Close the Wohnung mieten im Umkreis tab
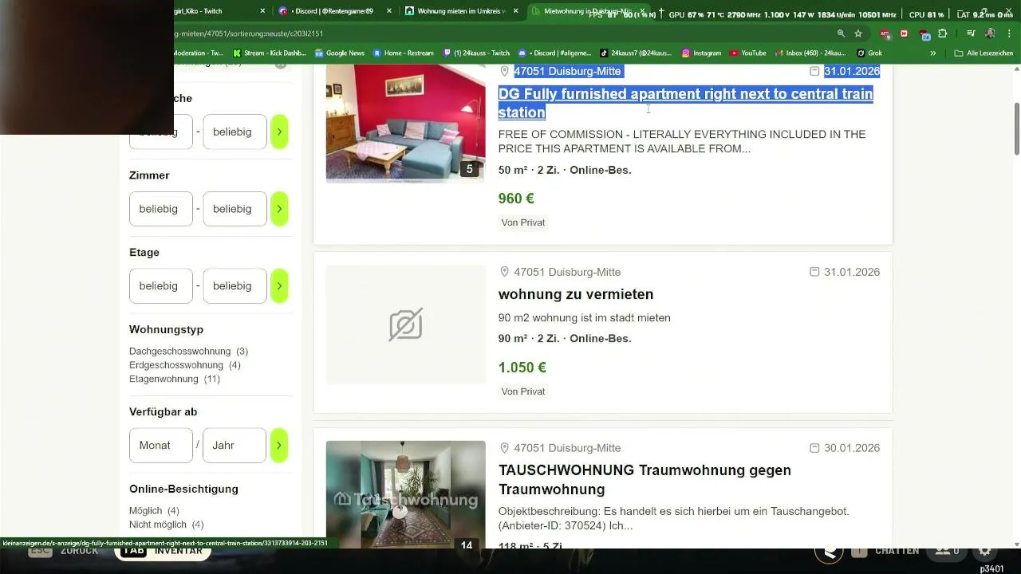 (x=516, y=11)
